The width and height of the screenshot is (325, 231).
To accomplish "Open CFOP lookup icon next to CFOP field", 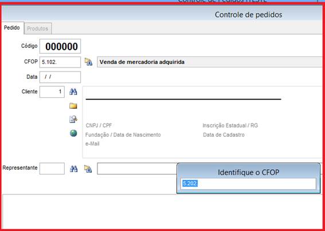I will (88, 62).
